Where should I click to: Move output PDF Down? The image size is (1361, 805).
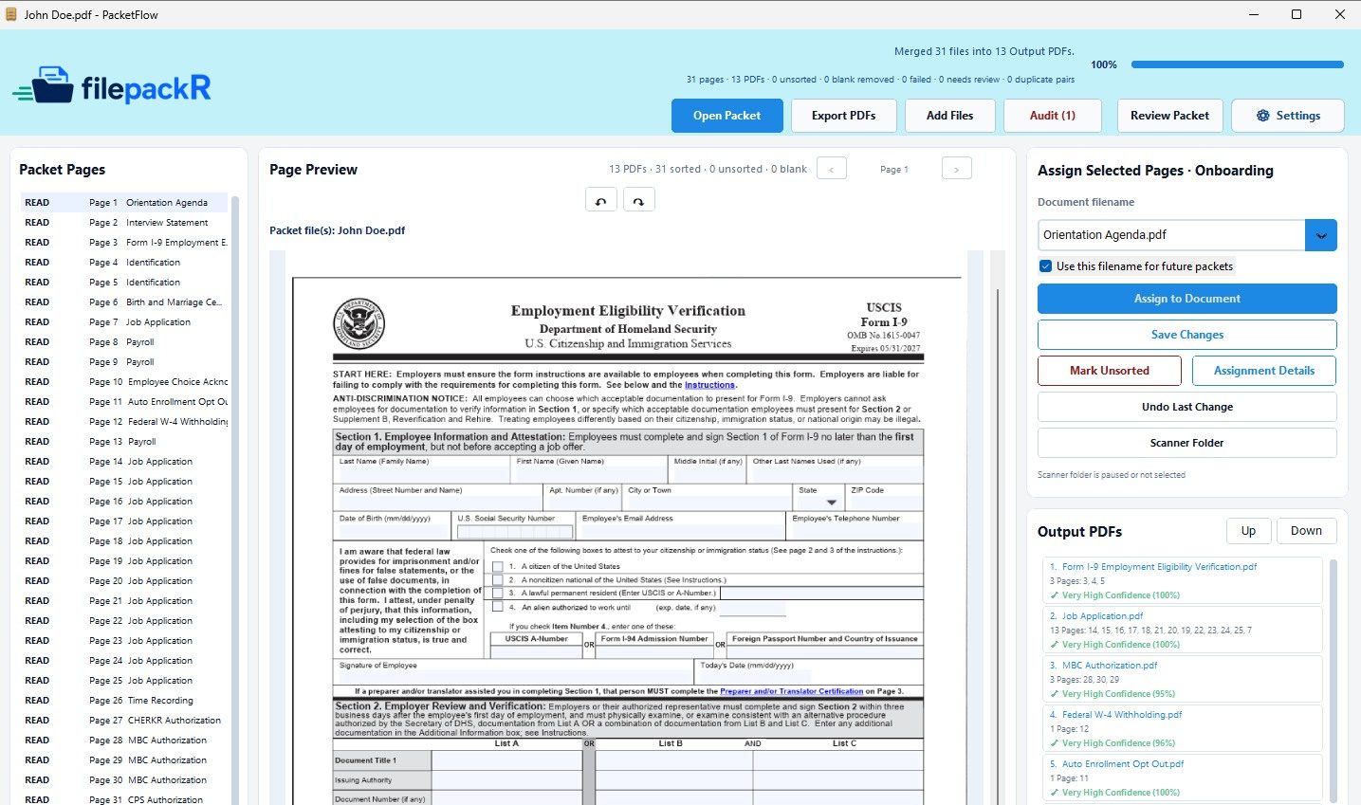pyautogui.click(x=1306, y=531)
